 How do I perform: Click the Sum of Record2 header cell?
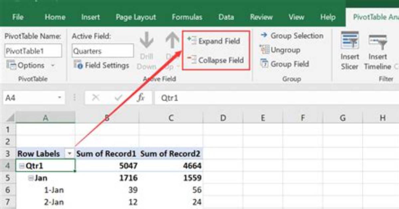pos(171,154)
